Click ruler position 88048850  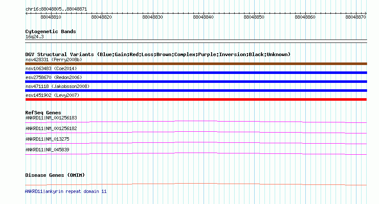pos(254,17)
